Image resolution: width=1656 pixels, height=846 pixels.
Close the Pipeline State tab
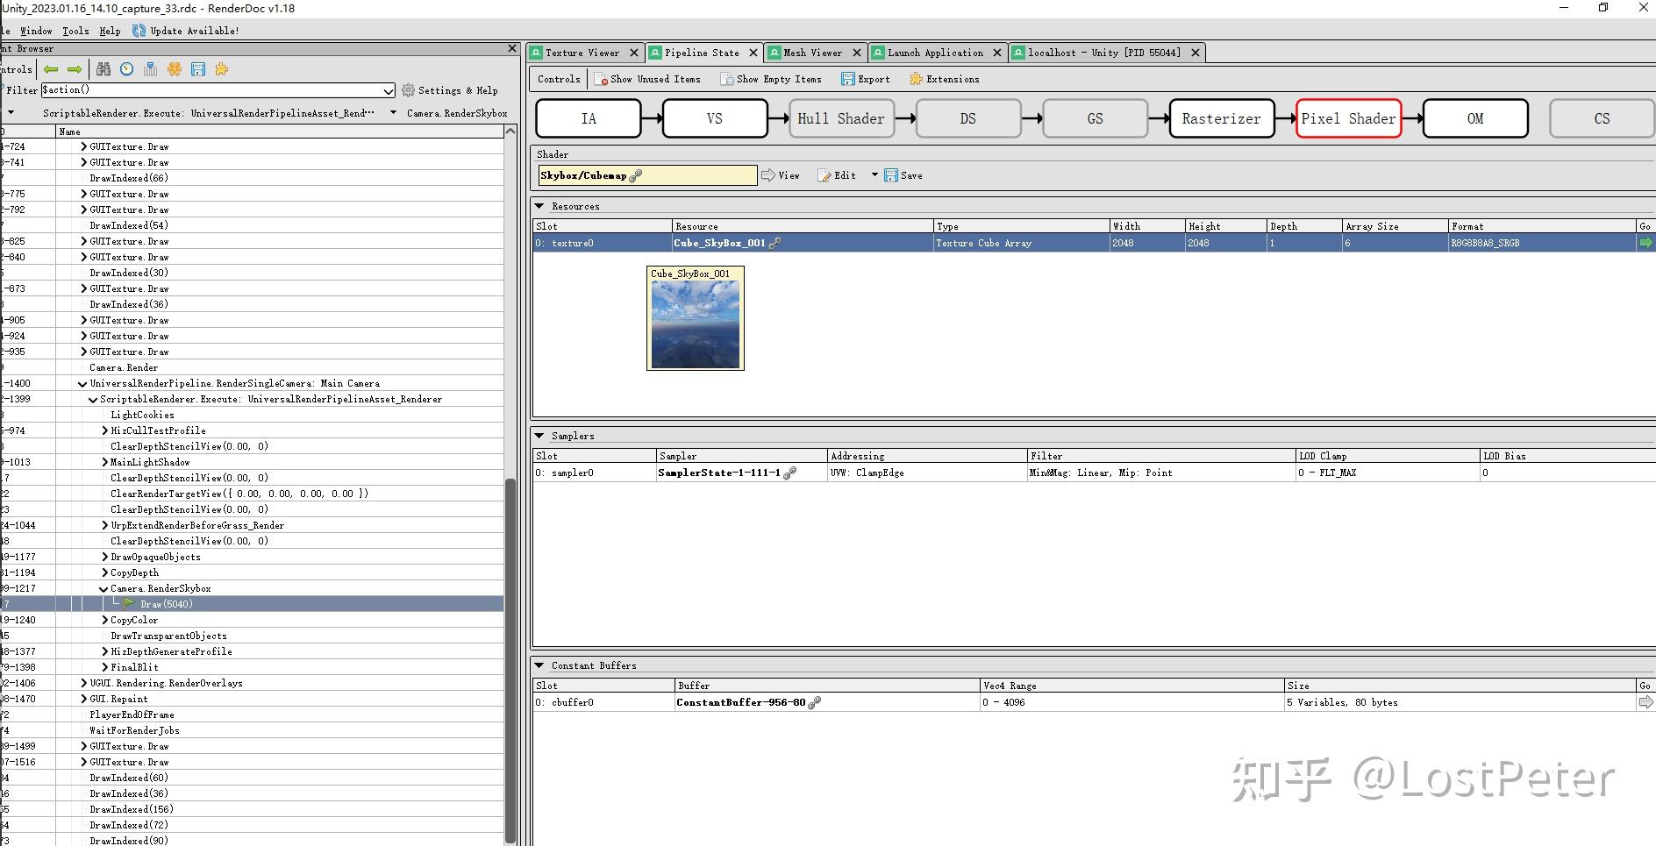click(753, 53)
